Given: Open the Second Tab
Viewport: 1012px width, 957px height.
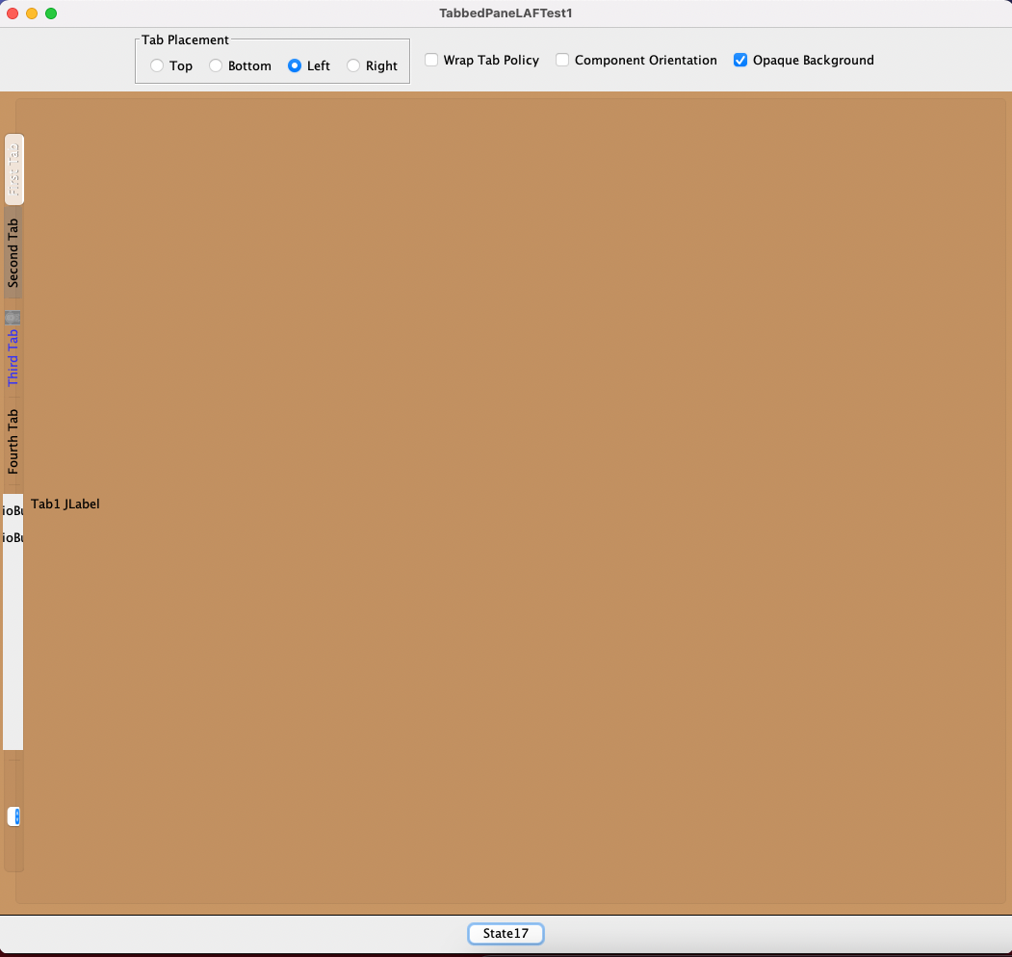Looking at the screenshot, I should click(13, 252).
